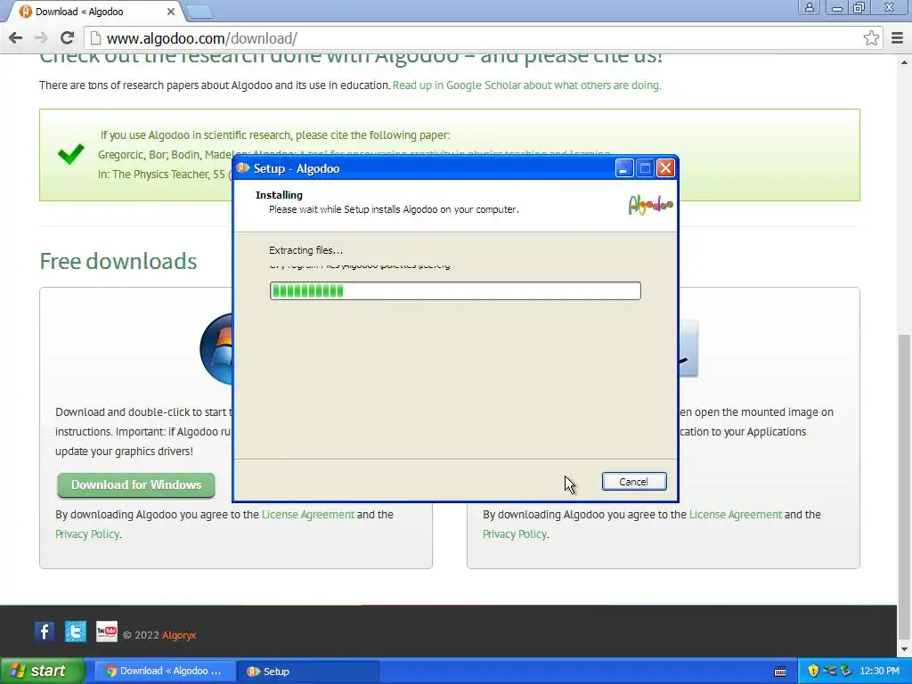Image resolution: width=912 pixels, height=684 pixels.
Task: Click the installation progress bar
Action: point(455,291)
